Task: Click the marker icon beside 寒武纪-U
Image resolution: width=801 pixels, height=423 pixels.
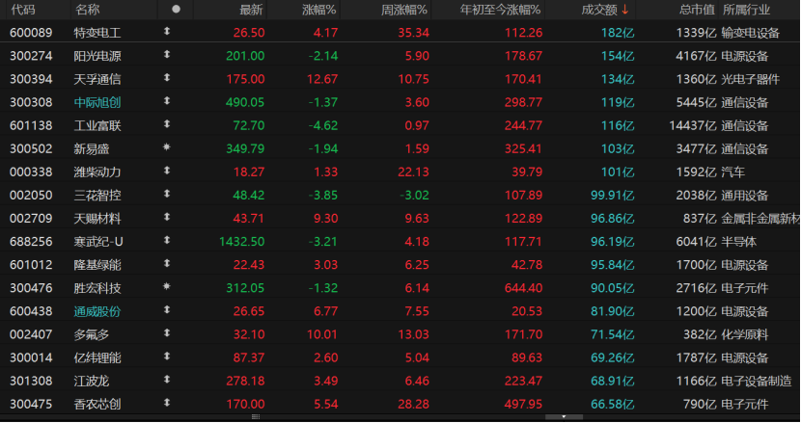Action: (x=167, y=241)
